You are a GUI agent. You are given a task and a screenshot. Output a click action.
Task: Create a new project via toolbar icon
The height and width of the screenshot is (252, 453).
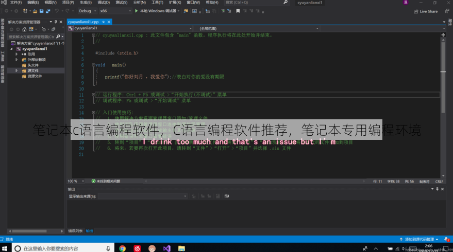tap(25, 11)
